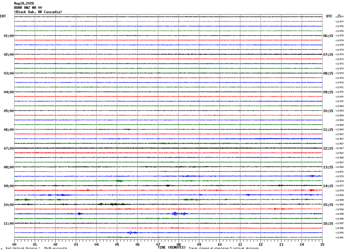Click the 05 minute tick on the x-axis

(x=117, y=244)
